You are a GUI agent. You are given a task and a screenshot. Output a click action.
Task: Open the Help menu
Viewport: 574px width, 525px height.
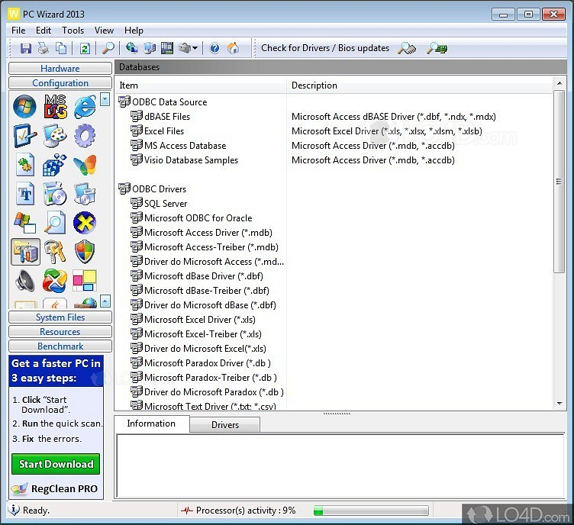click(134, 31)
